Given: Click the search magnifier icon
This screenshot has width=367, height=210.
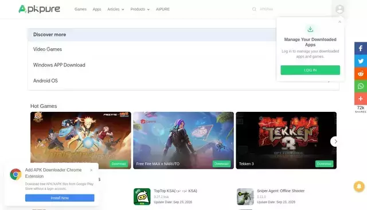Looking at the screenshot, I should pos(254,9).
